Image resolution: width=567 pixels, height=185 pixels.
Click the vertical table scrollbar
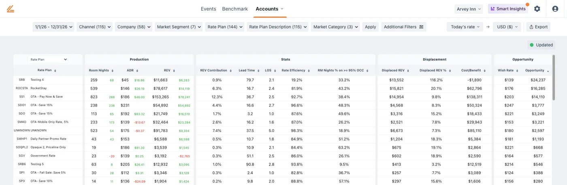(x=553, y=77)
